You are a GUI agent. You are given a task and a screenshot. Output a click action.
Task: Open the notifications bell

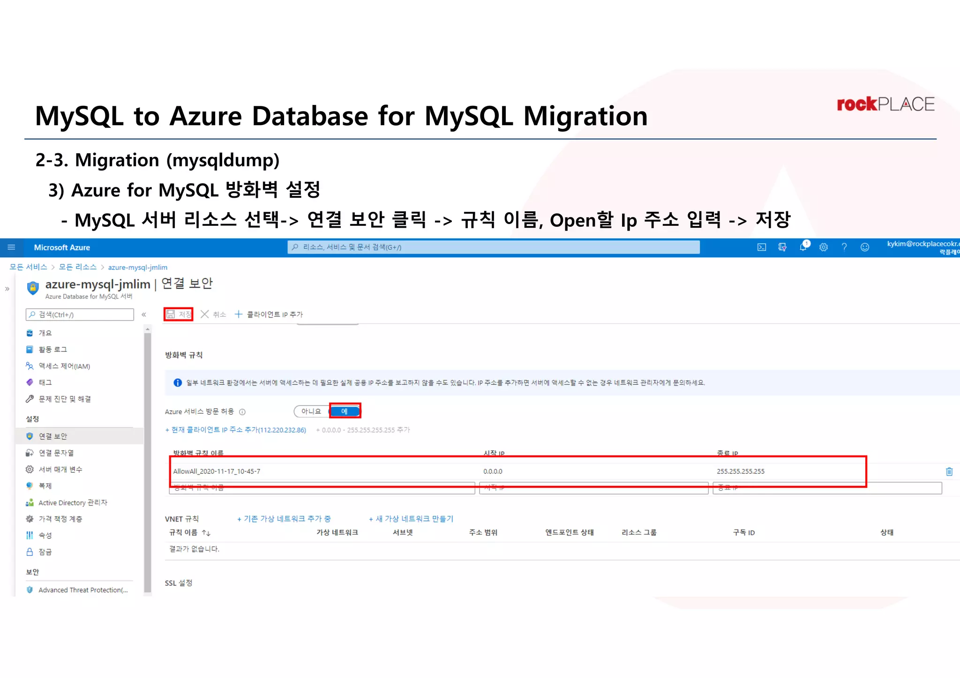(803, 246)
